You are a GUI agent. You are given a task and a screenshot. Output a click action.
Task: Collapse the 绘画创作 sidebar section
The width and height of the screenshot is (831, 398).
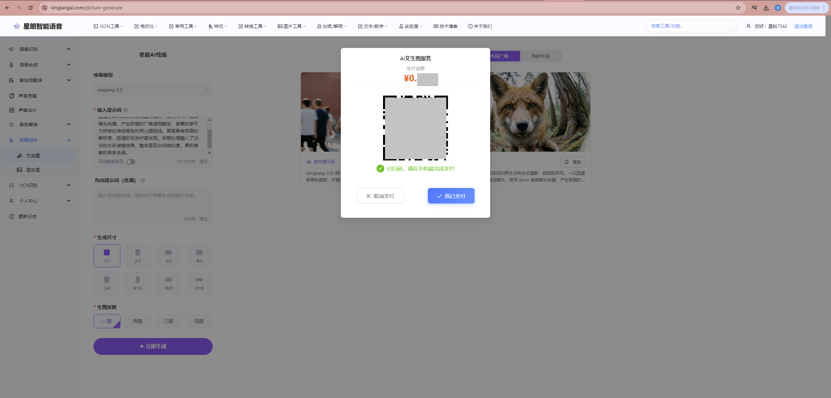pos(69,140)
